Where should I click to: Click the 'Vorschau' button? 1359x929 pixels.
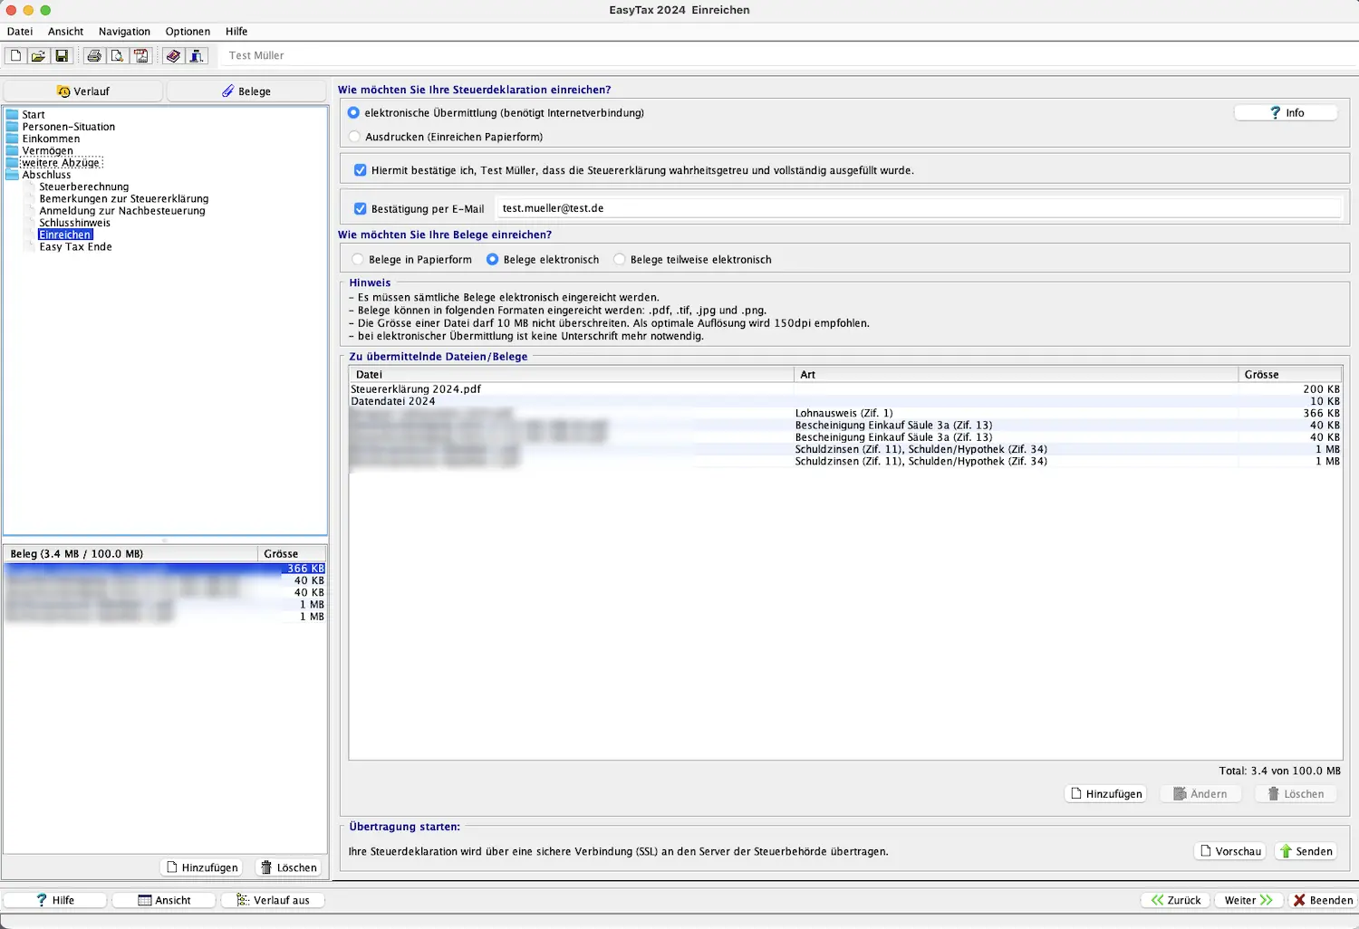(1230, 851)
